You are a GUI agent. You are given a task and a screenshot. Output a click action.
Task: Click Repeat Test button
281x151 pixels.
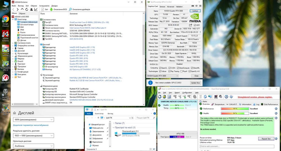click(x=266, y=139)
